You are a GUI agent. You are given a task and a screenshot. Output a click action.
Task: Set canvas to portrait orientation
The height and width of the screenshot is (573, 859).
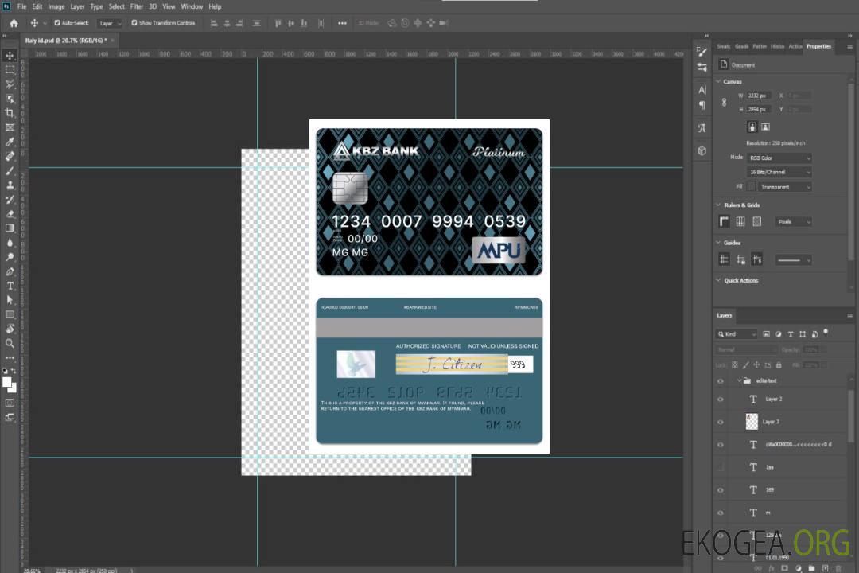[752, 127]
